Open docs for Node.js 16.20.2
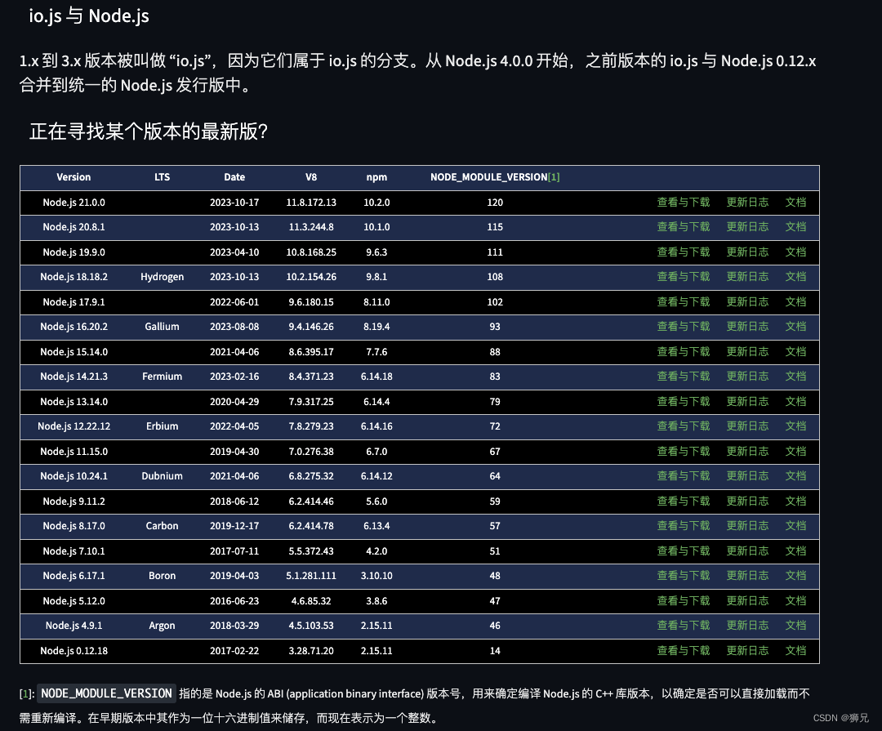 (795, 327)
